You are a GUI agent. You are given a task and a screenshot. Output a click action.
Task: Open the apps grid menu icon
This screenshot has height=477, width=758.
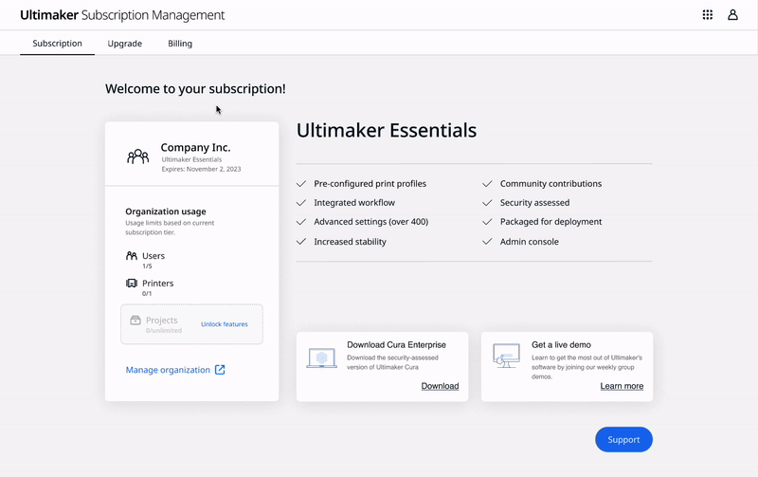click(x=707, y=15)
